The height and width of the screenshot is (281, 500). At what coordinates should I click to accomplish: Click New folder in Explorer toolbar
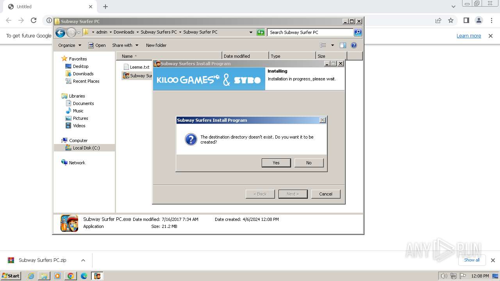tap(156, 45)
